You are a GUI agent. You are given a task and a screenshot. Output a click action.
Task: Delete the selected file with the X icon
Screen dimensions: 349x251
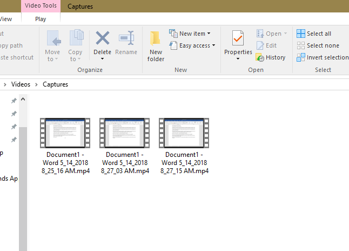[103, 38]
